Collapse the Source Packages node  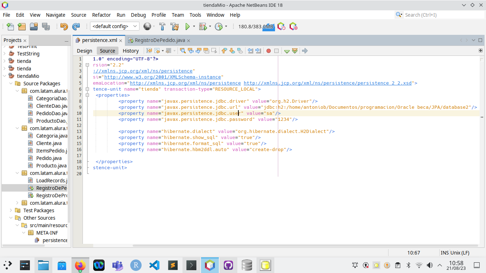11,83
